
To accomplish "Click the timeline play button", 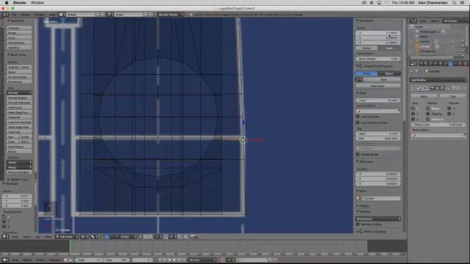I will (174, 260).
